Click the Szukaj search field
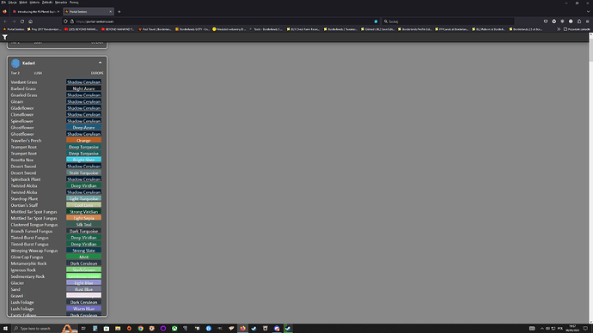This screenshot has height=333, width=593. tap(448, 21)
